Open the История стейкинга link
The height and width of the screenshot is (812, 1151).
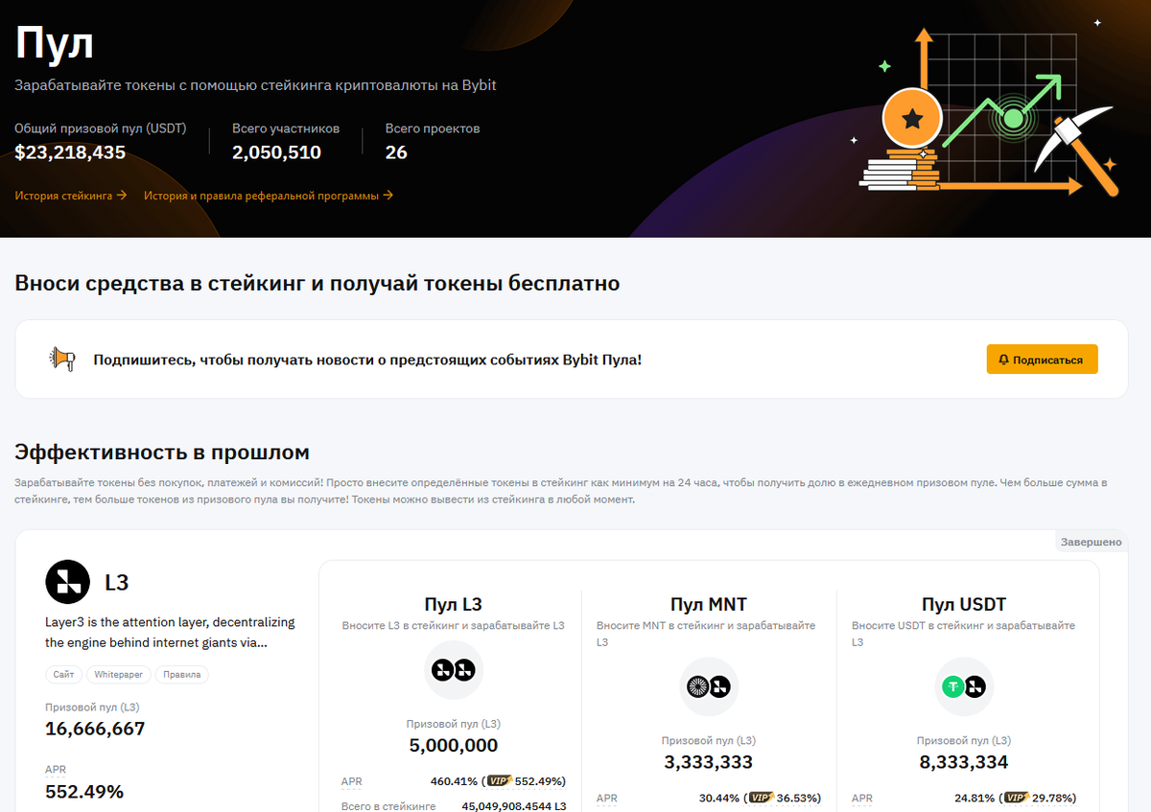point(71,196)
